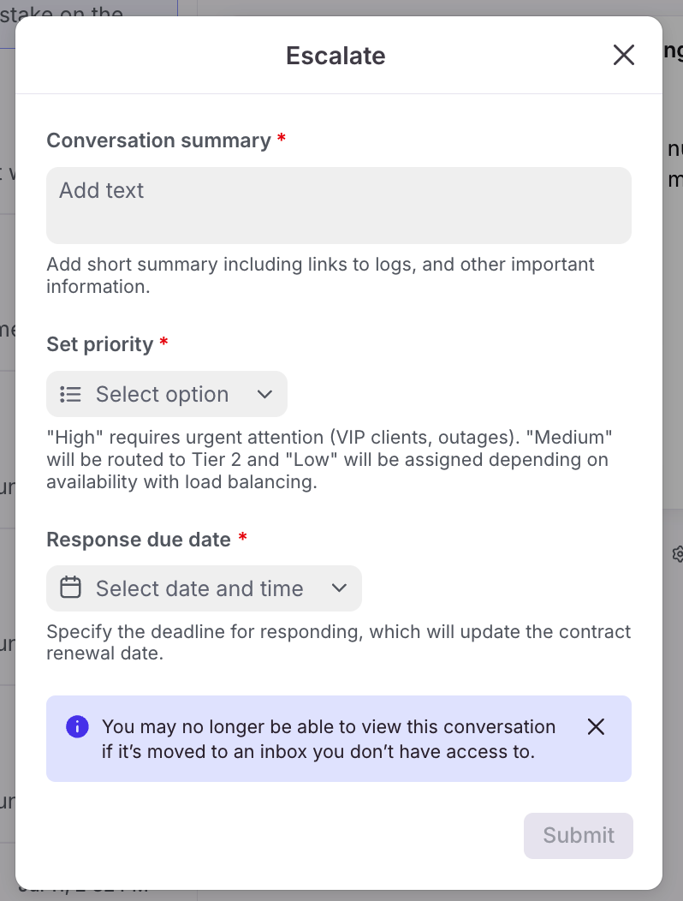Click the "Conversation summary" field label
683x901 pixels.
tap(158, 140)
